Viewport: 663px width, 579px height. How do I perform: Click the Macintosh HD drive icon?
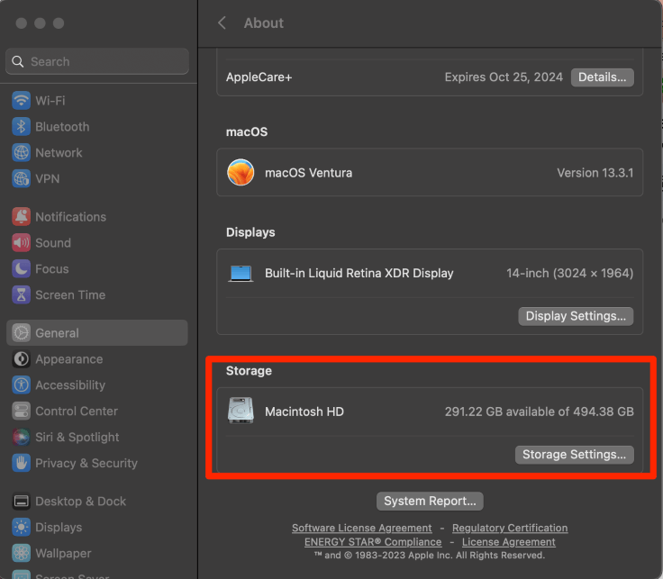(241, 412)
